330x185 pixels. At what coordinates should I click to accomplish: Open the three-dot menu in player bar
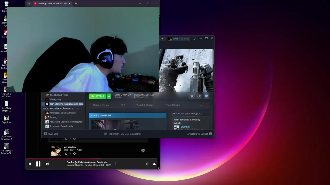coord(115,164)
